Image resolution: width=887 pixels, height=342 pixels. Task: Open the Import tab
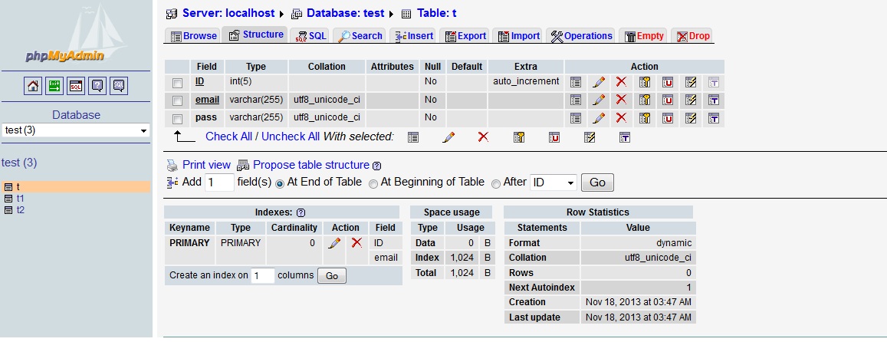pyautogui.click(x=519, y=36)
